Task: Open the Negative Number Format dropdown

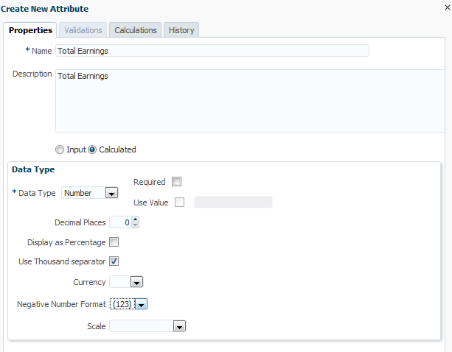Action: [x=142, y=303]
